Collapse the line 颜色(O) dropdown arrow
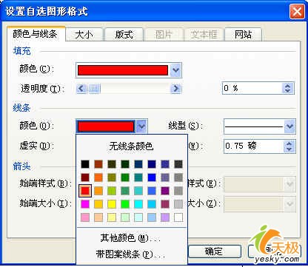Image resolution: width=308 pixels, height=267 pixels. click(x=141, y=126)
